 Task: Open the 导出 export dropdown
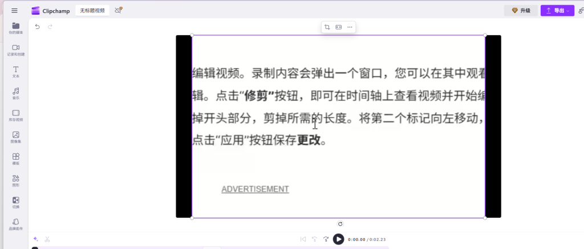point(557,11)
